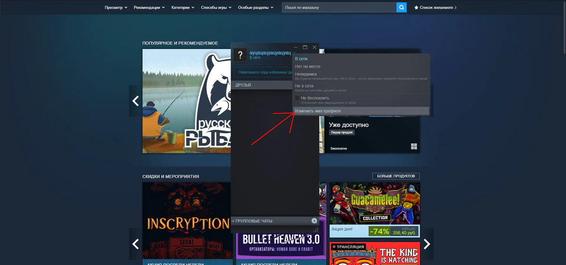Open the Рекомендации dropdown menu

pos(150,8)
